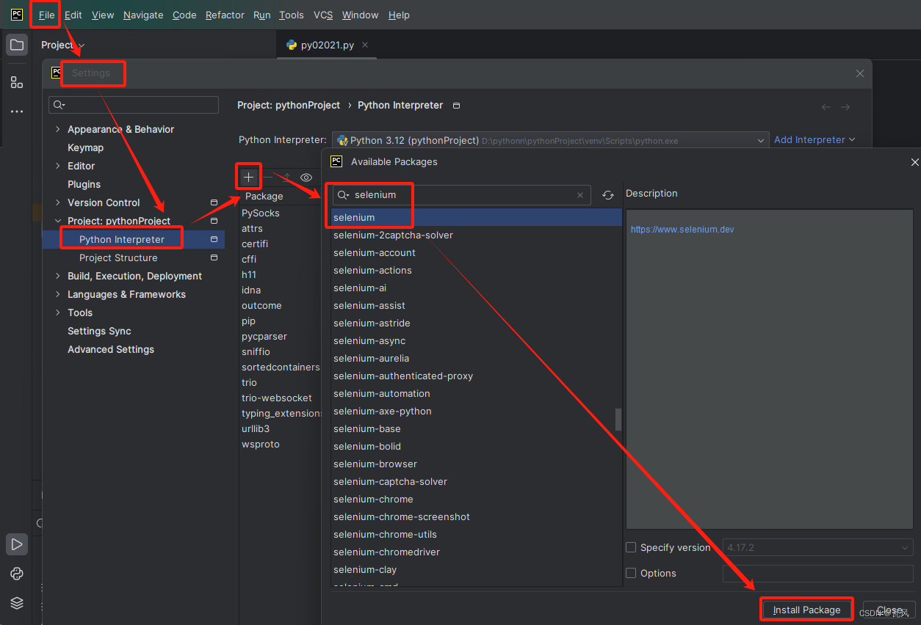Image resolution: width=921 pixels, height=625 pixels.
Task: Click the project-level icon next to Python Interpreter breadcrumb
Action: pyautogui.click(x=456, y=106)
